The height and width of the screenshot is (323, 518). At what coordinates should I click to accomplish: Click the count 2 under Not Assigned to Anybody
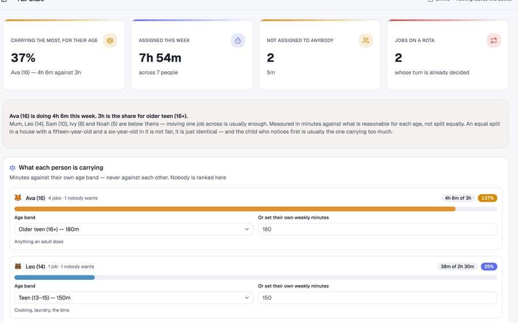[x=271, y=57]
